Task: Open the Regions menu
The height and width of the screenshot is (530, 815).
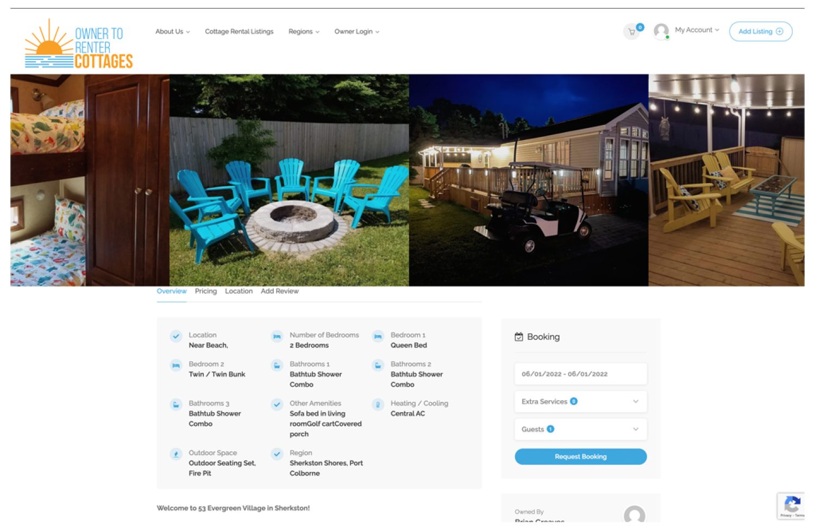Action: click(x=304, y=31)
